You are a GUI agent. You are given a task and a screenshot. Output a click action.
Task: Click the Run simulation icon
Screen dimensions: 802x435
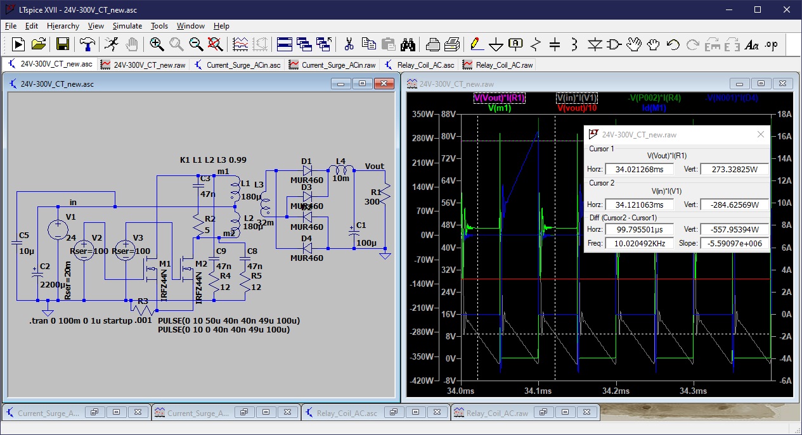coord(18,44)
